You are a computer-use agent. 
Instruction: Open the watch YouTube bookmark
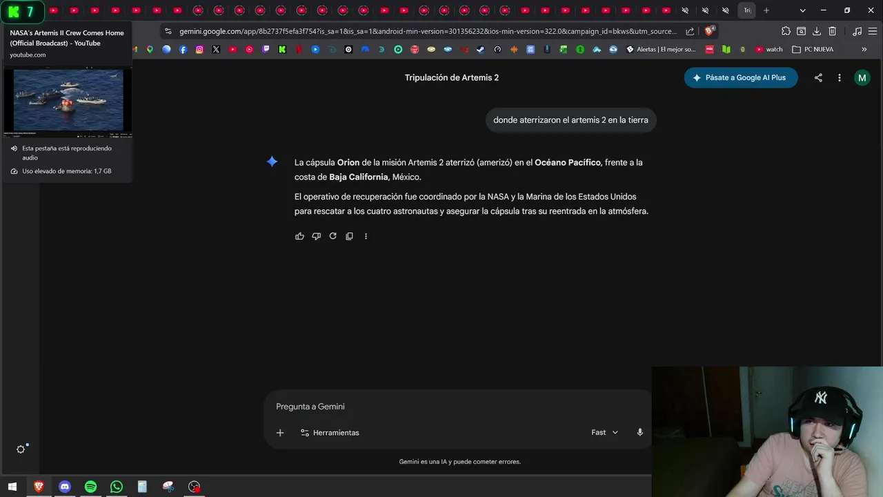769,50
